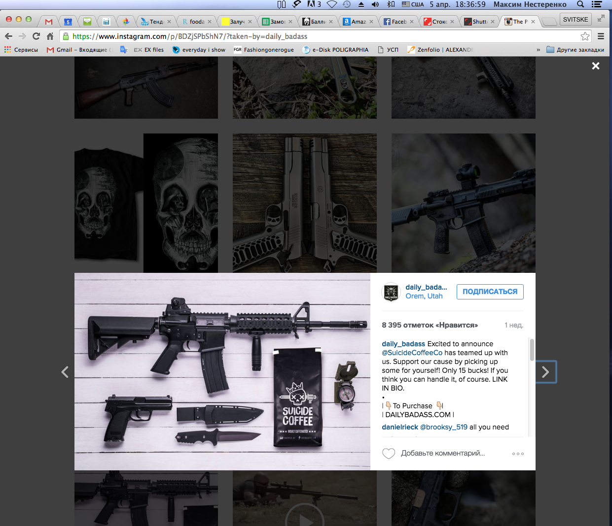
Task: Open the @brooksy_519 mention link
Action: tap(444, 427)
